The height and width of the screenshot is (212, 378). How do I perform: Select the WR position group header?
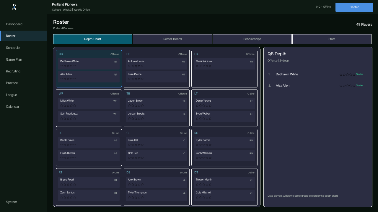tap(89, 94)
